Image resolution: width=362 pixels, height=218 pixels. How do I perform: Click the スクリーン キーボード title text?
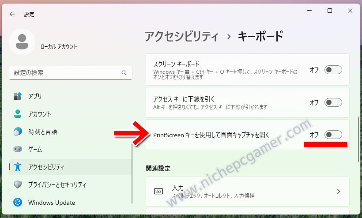tap(176, 64)
